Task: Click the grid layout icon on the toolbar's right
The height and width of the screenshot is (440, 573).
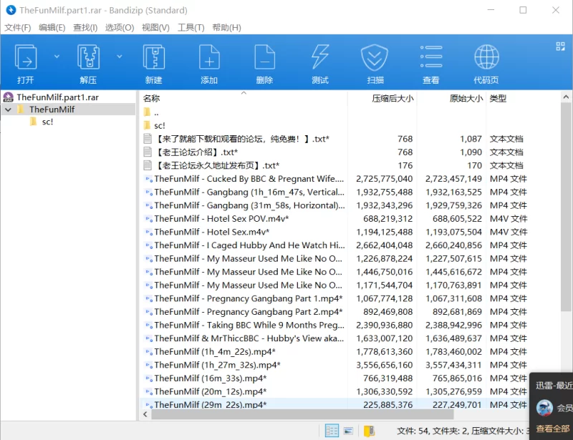Action: click(x=560, y=47)
